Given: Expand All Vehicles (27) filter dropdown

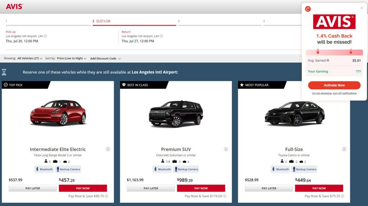Looking at the screenshot, I should pos(30,58).
